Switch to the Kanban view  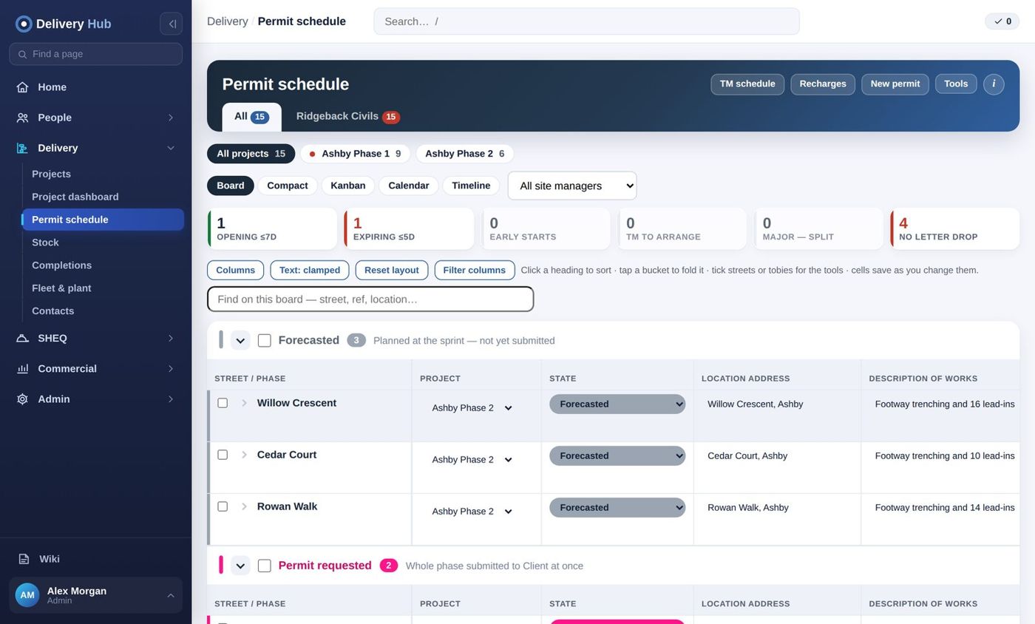[348, 186]
